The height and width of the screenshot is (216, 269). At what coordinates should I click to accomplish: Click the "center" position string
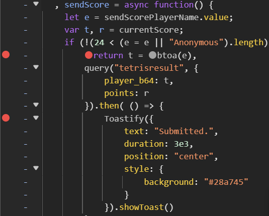194,157
